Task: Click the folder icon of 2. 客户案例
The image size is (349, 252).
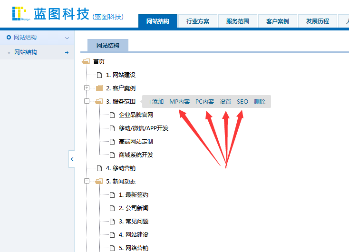Action: click(99, 88)
